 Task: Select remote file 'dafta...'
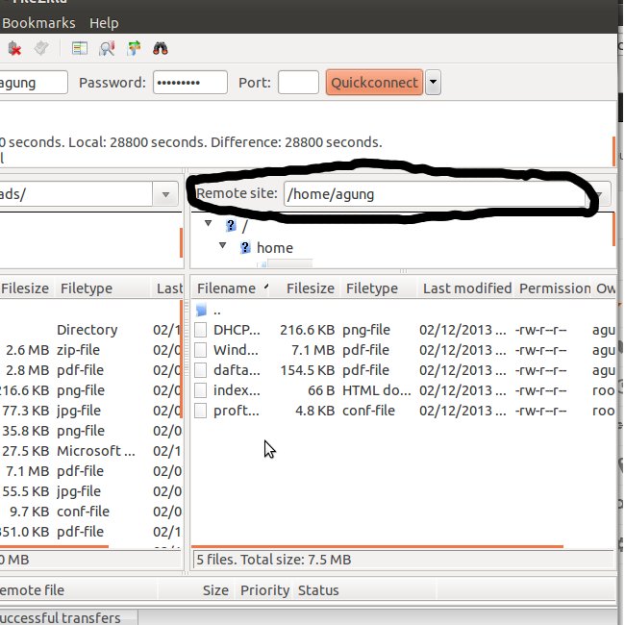point(237,370)
